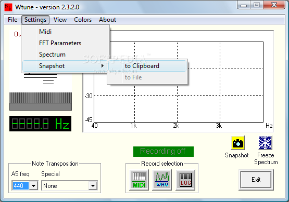Click the 440 frequency input field
This screenshot has height=202, width=289.
click(21, 185)
